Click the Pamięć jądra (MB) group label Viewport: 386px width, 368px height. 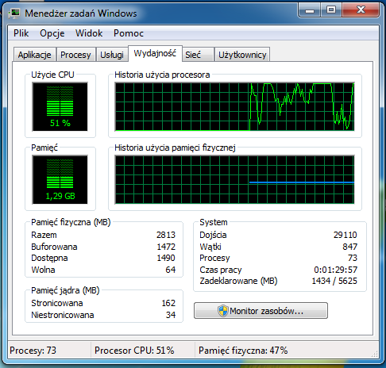click(65, 290)
